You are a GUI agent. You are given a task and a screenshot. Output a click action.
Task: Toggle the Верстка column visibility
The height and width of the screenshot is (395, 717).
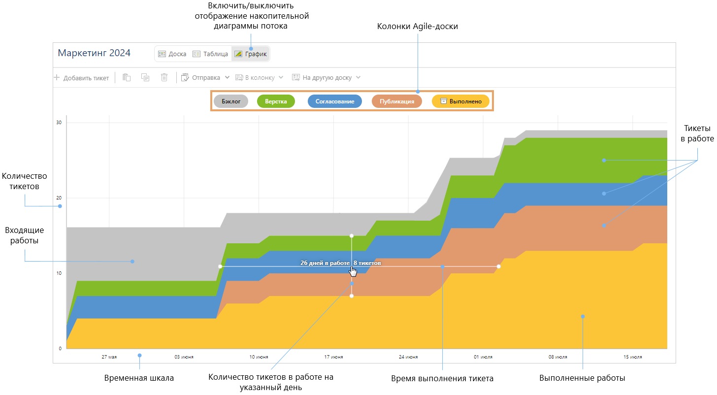[276, 101]
